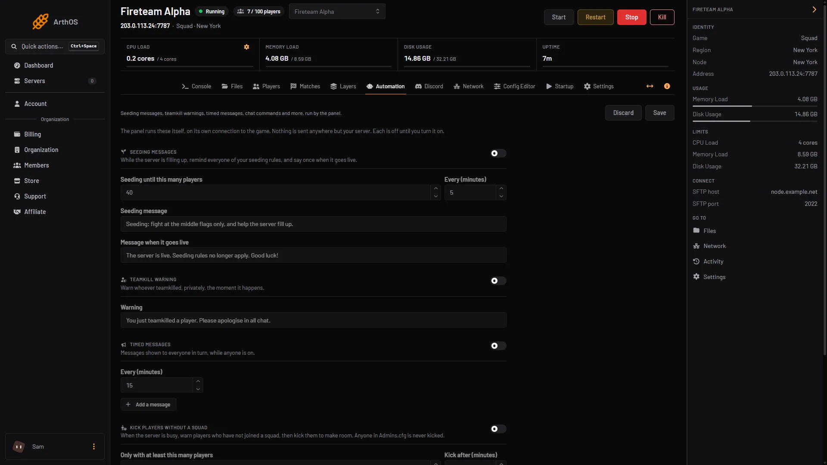
Task: Click the Timed Messages megaphone icon
Action: click(124, 345)
